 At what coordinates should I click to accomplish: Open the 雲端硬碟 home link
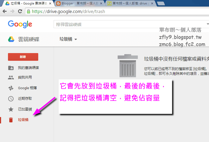click(x=29, y=39)
